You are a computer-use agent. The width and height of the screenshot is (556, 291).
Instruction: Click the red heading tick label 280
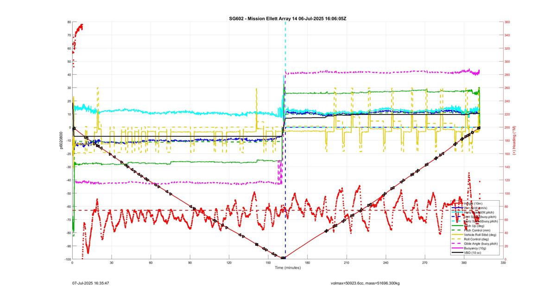[507, 75]
